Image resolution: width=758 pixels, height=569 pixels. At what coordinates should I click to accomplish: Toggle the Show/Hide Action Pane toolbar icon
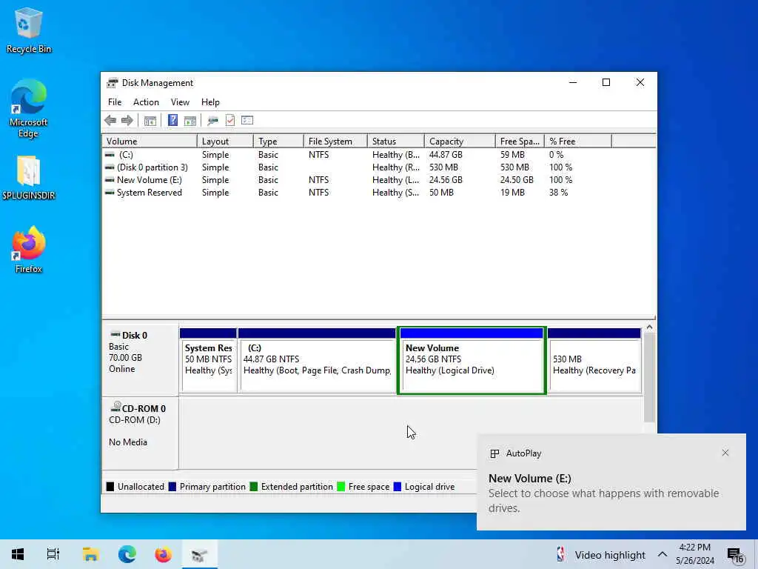coord(190,121)
